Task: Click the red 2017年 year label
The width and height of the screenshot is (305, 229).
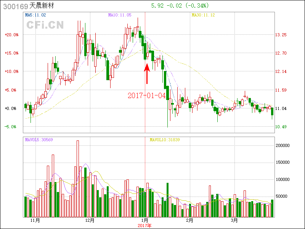Action: point(144,226)
